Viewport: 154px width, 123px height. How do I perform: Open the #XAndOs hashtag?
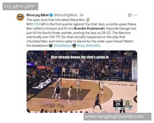[x=93, y=46]
